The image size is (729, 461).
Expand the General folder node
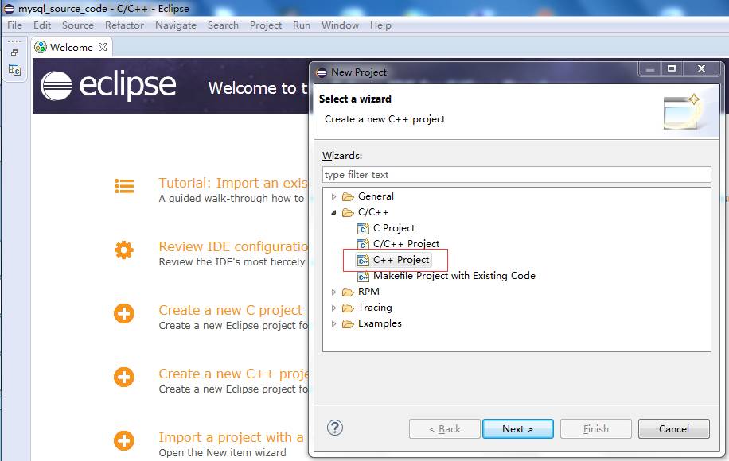[x=333, y=197]
